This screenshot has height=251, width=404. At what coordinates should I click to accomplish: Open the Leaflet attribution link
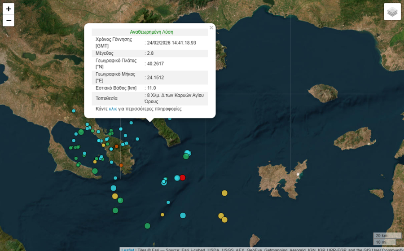click(127, 249)
